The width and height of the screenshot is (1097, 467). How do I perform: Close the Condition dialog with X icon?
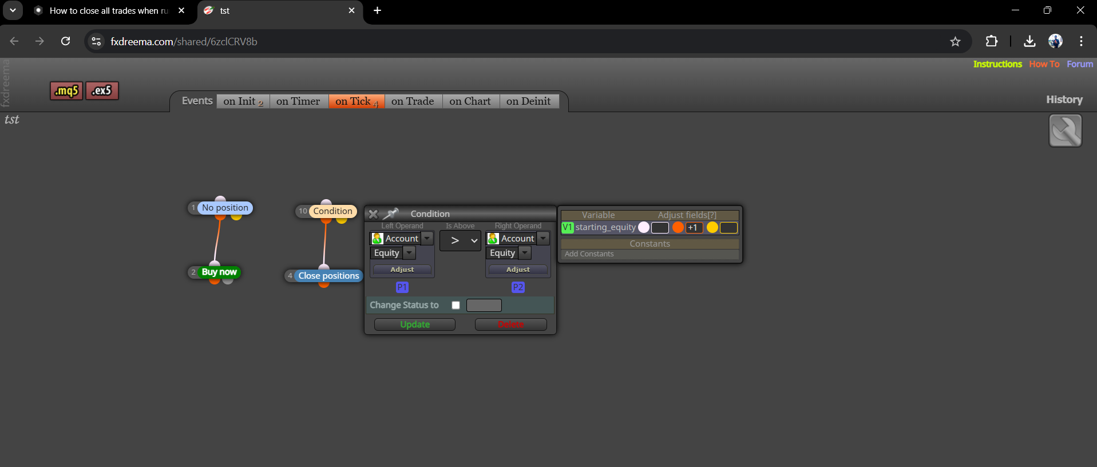click(373, 214)
